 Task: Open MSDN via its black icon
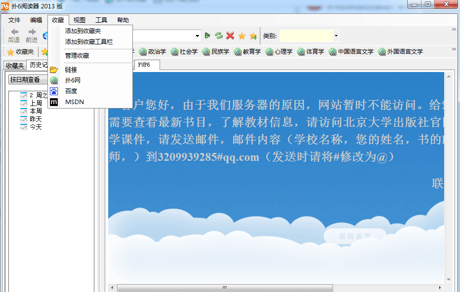click(54, 102)
